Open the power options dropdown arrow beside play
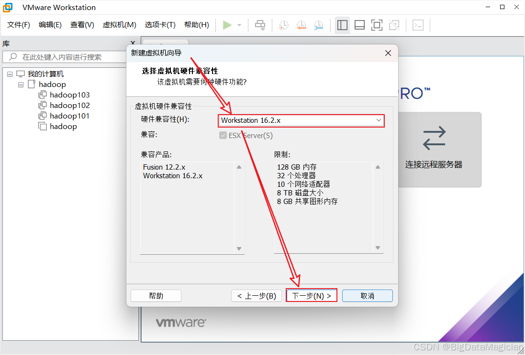The image size is (525, 355). 239,25
